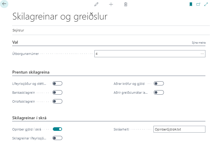The width and height of the screenshot is (217, 151).
Task: Click Sýna meira link
Action: (x=198, y=43)
